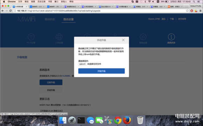Screen dimensions: 203x126
Task: Click the 未选择任何文件 text in dialog
Action: pyautogui.click(x=94, y=64)
